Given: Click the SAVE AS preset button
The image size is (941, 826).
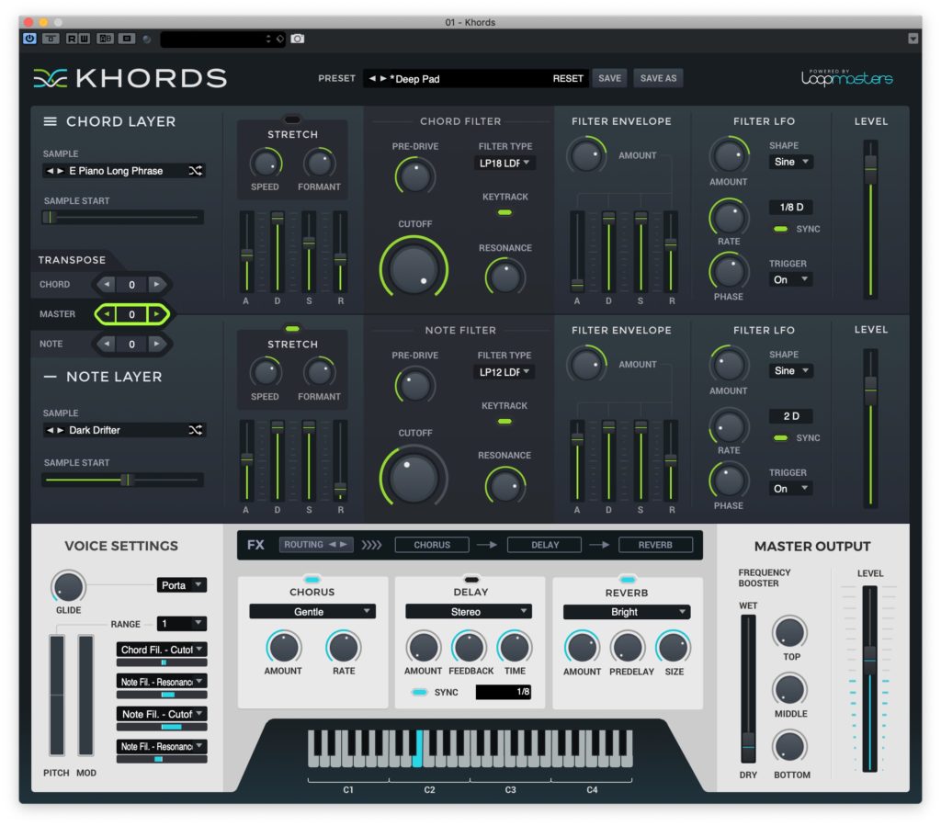Looking at the screenshot, I should coord(658,78).
